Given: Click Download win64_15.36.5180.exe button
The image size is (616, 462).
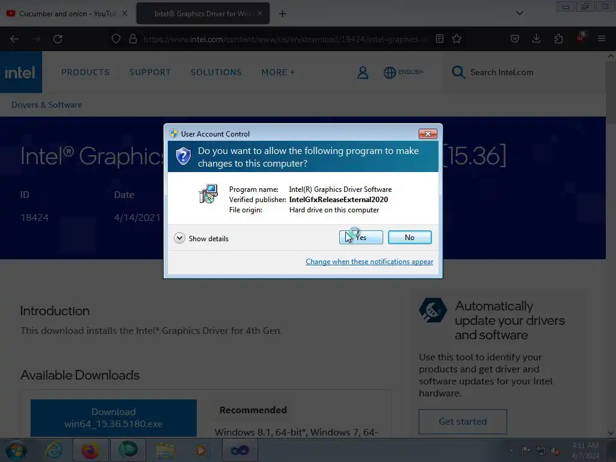Looking at the screenshot, I should coord(114,417).
